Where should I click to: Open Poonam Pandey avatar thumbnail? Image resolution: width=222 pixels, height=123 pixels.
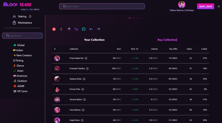[57, 68]
